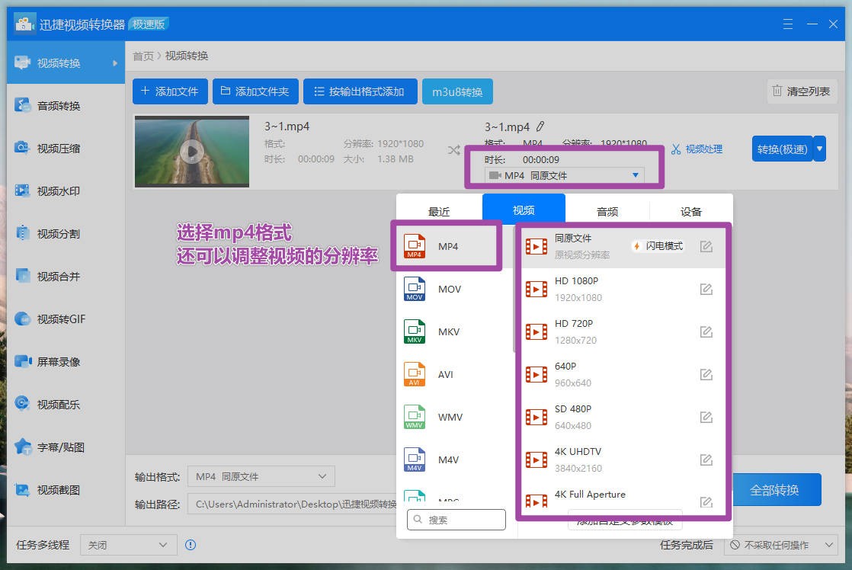852x570 pixels.
Task: Click the edit icon beside HD 1080P
Action: (706, 289)
